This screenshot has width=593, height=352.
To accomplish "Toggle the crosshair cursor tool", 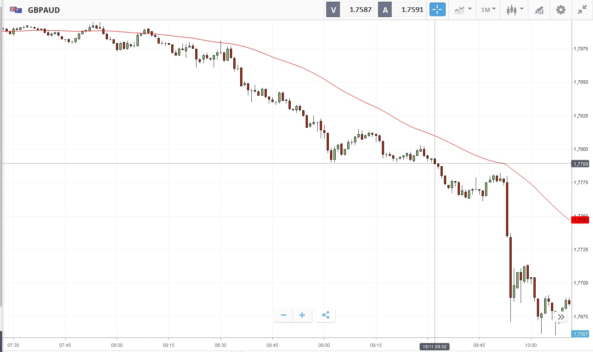I will coord(438,10).
